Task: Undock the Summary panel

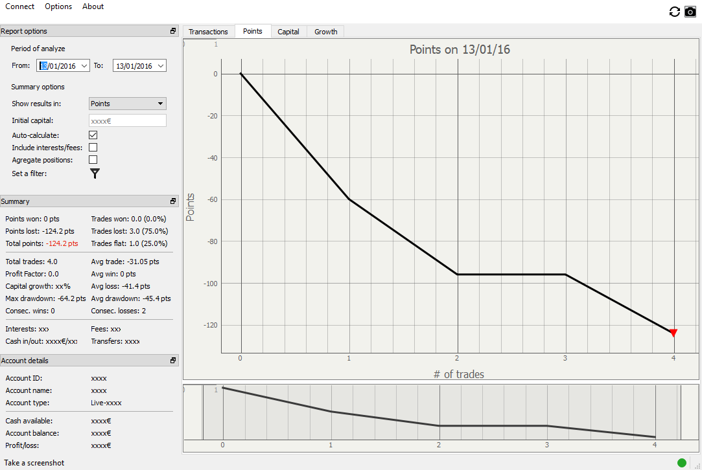Action: (173, 201)
